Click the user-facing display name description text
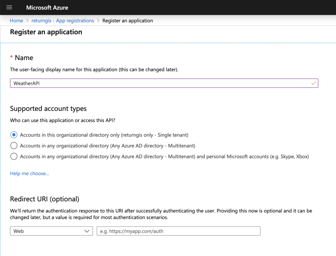Viewport: 336px width, 256px height. tap(94, 69)
